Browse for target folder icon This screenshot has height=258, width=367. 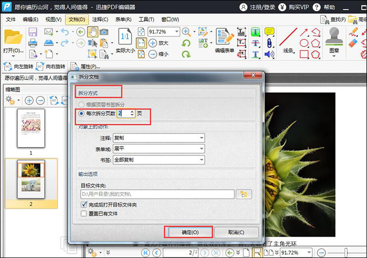pos(245,194)
